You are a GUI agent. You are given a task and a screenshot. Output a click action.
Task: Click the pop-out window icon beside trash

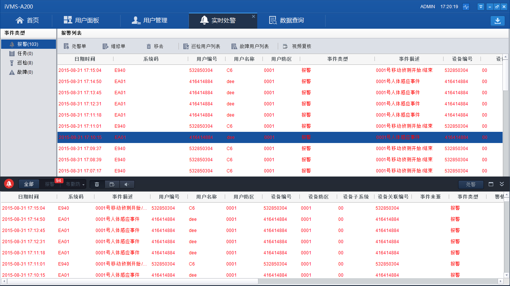(x=112, y=184)
